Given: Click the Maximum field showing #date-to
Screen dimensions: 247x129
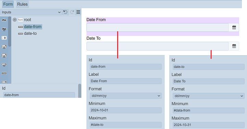Looking at the screenshot, I should tap(126, 125).
